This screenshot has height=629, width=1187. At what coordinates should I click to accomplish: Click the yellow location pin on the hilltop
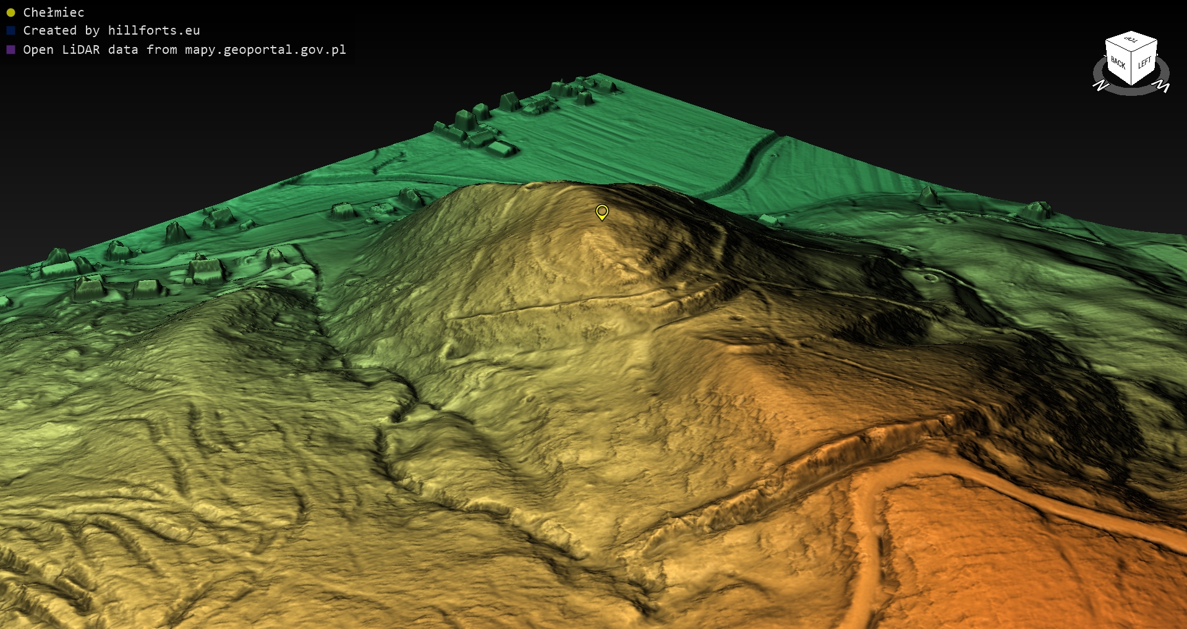602,212
